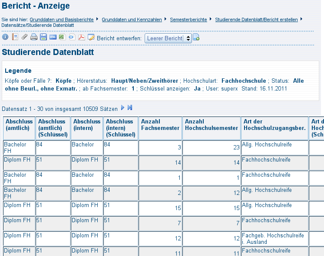Open Grunddaten und Basisberichte breadcrumb link
Image resolution: width=324 pixels, height=256 pixels.
[62, 19]
